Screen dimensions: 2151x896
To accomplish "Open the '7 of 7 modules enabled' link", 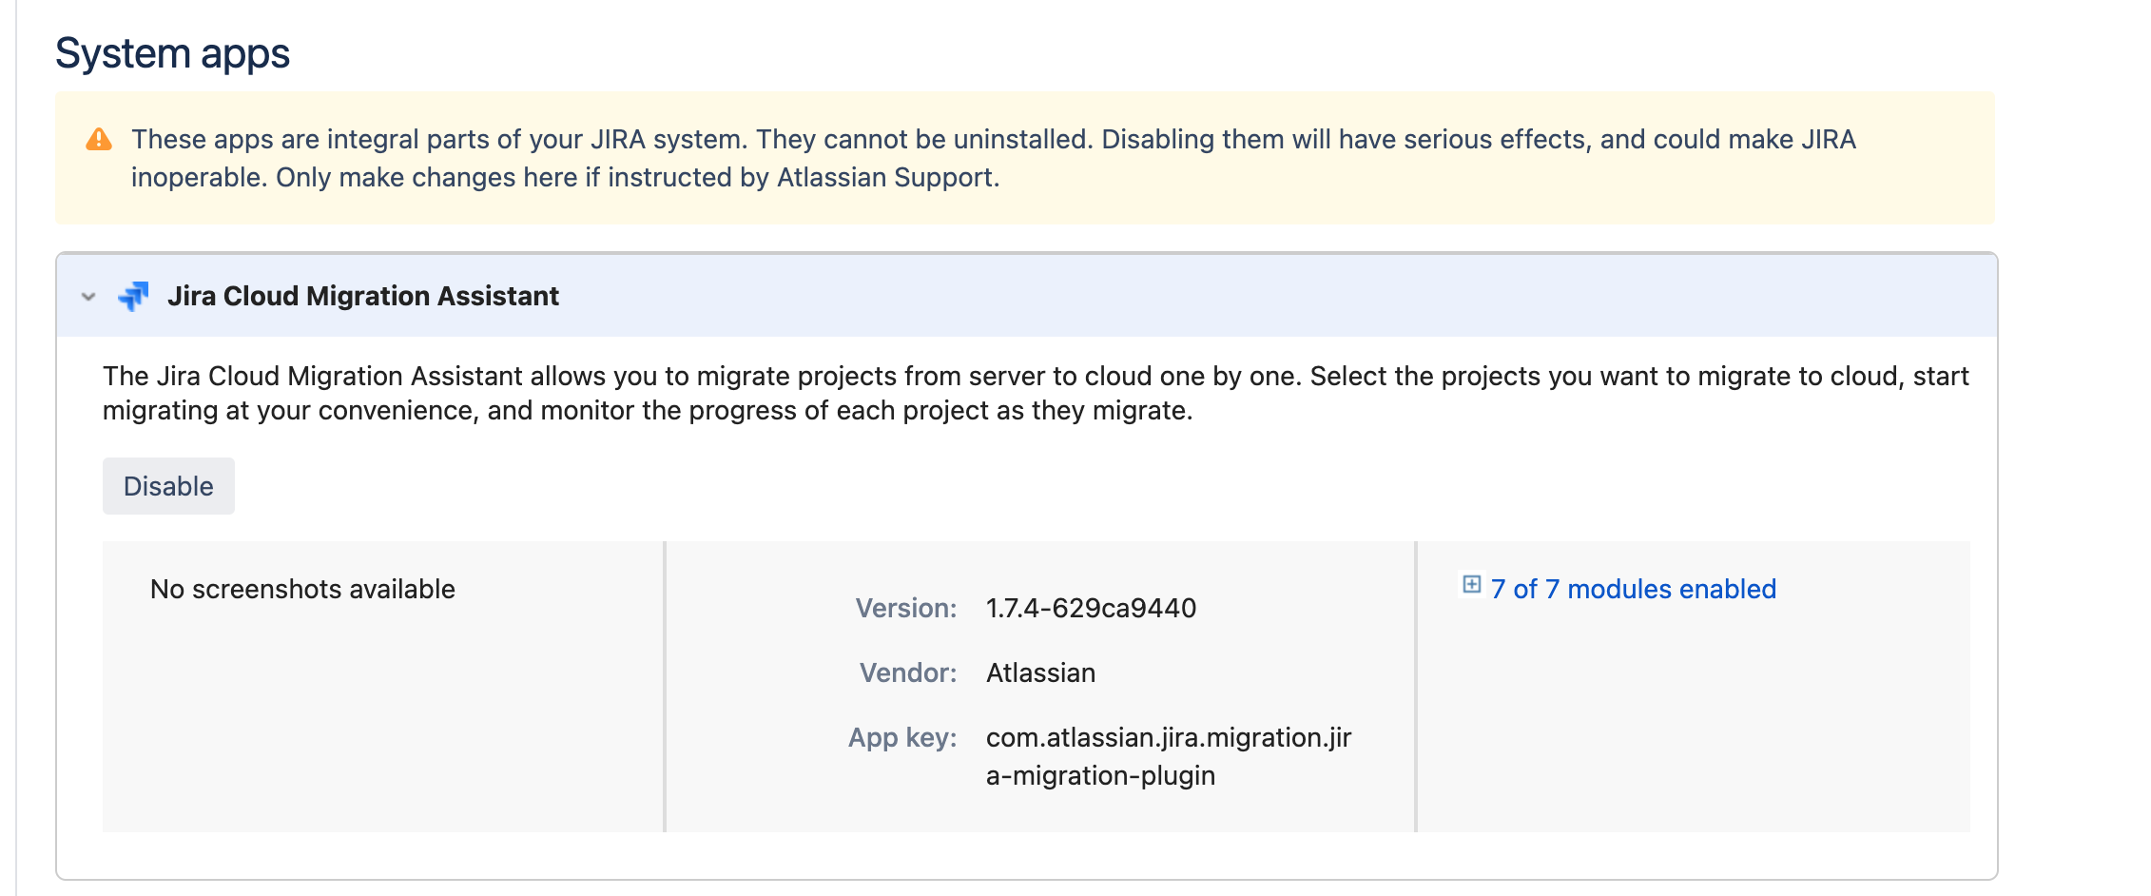I will coord(1633,589).
